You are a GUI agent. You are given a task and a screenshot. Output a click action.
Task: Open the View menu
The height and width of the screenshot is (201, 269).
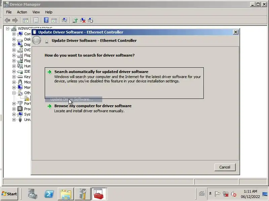pyautogui.click(x=36, y=12)
